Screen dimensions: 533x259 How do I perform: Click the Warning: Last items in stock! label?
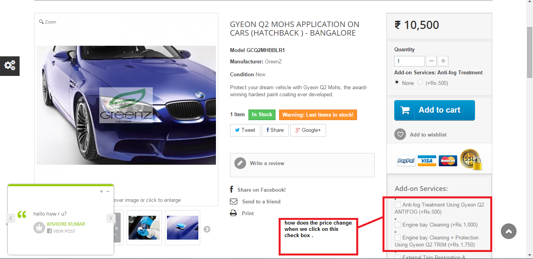tap(318, 115)
